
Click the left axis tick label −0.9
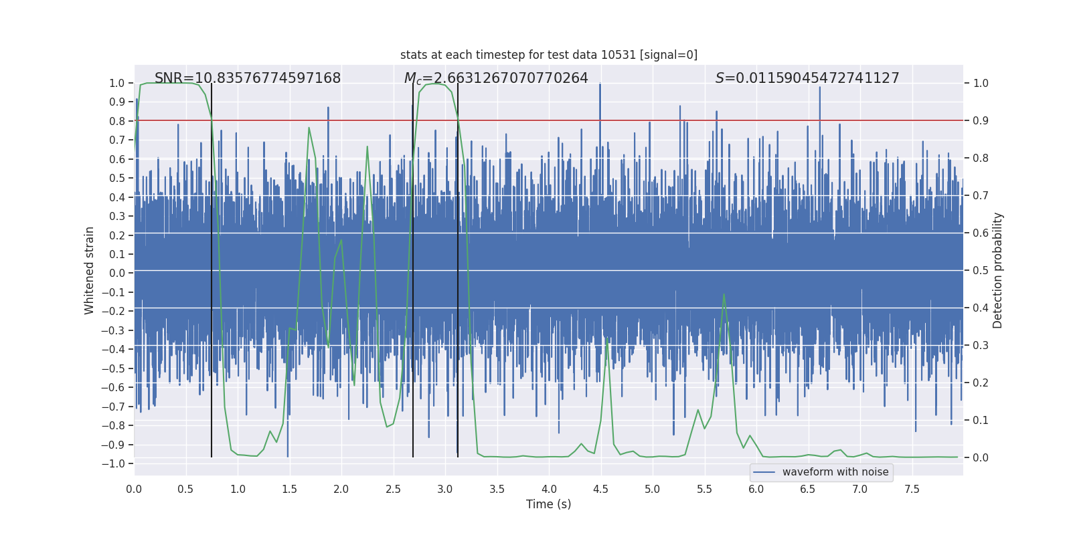(x=113, y=445)
